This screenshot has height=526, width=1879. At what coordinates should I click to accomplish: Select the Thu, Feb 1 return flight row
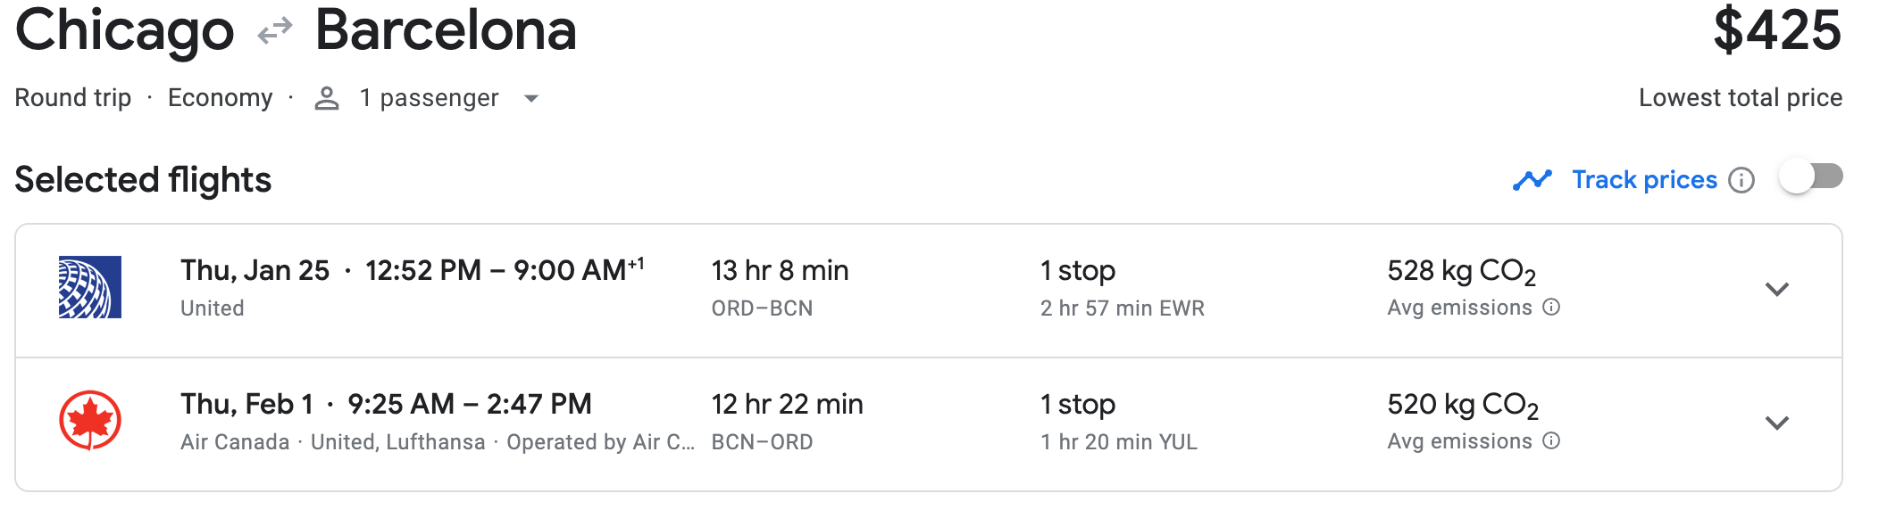386,405
